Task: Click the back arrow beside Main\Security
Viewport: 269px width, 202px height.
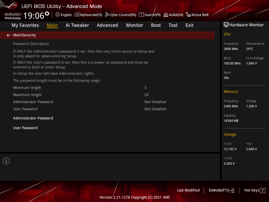Action: [9, 35]
